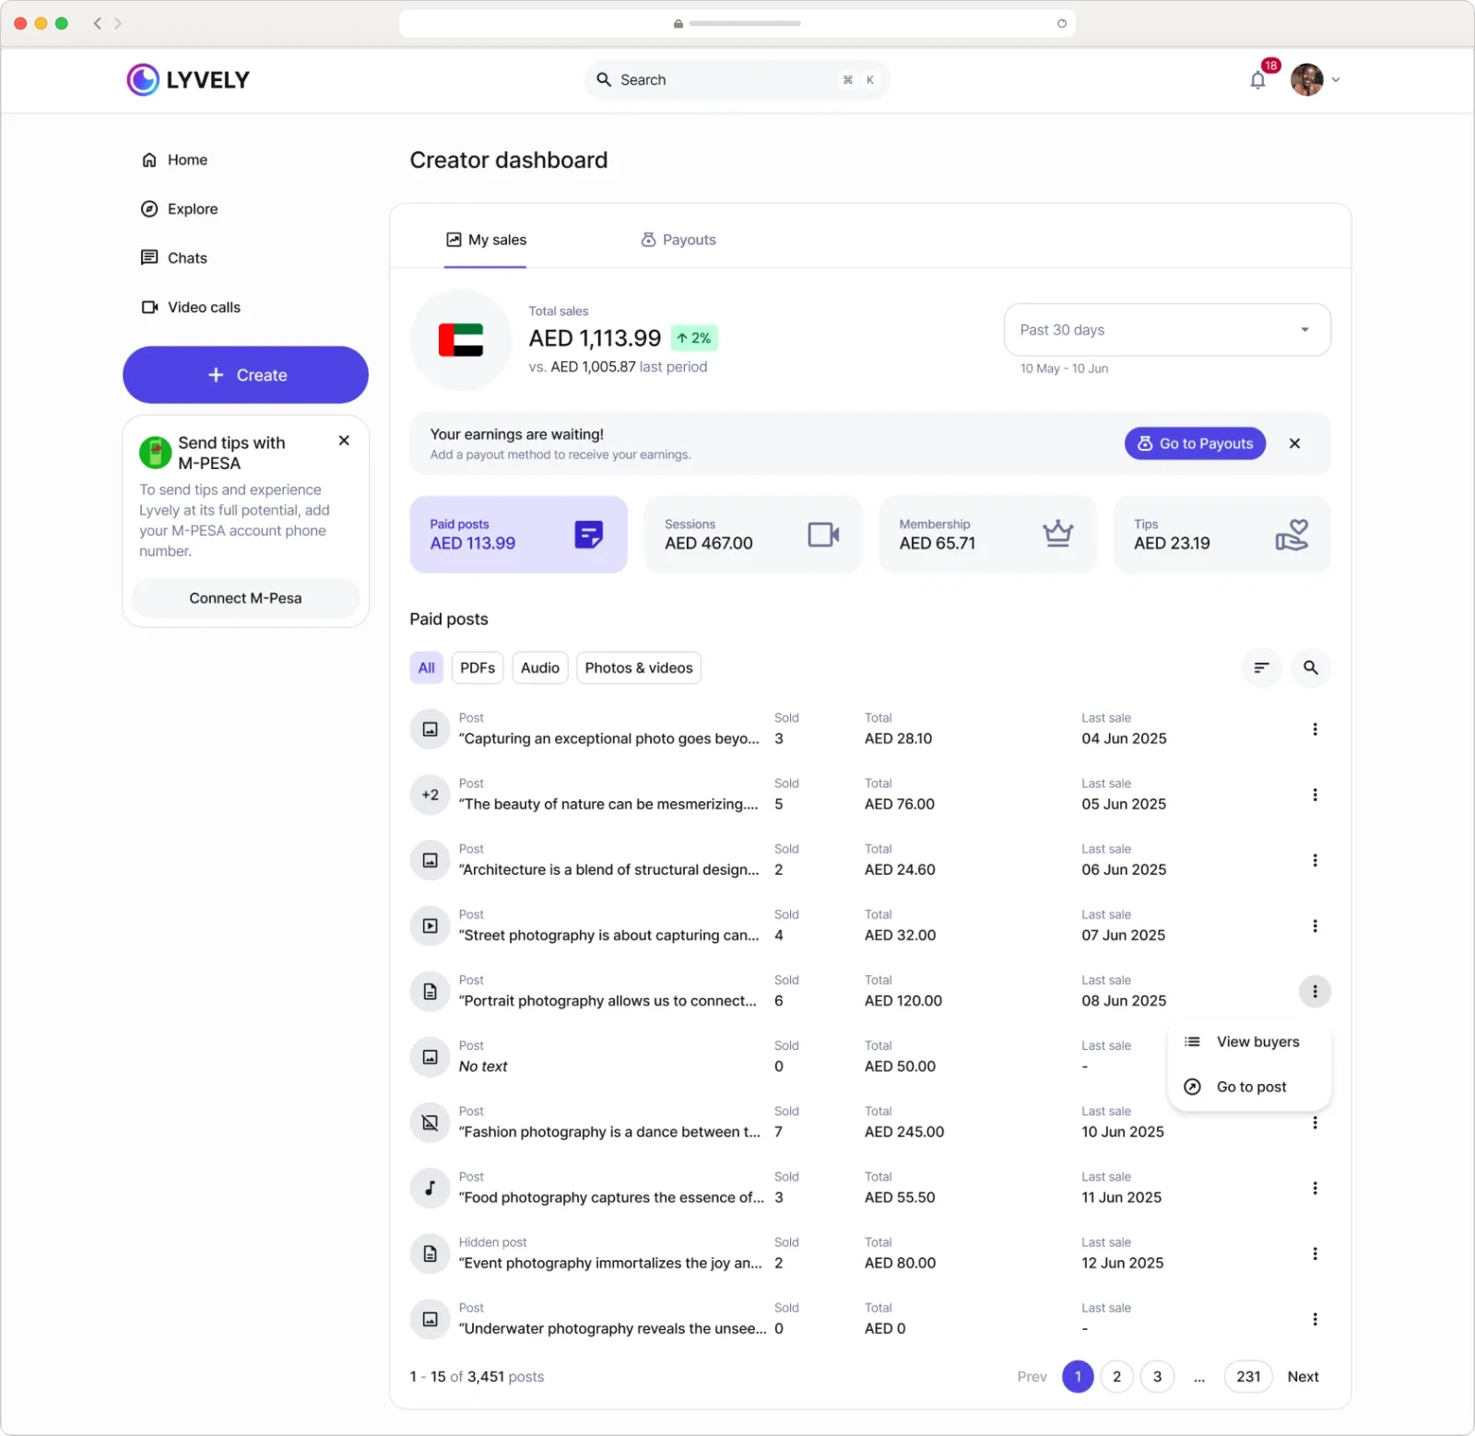
Task: Click the audio note icon of Food photography post
Action: (430, 1188)
